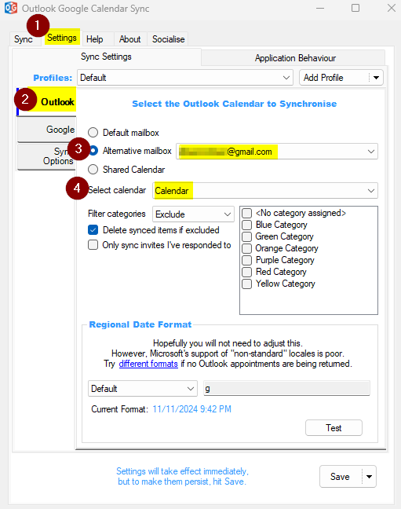Minimize the Outlook Google Calendar Sync window

coord(320,8)
